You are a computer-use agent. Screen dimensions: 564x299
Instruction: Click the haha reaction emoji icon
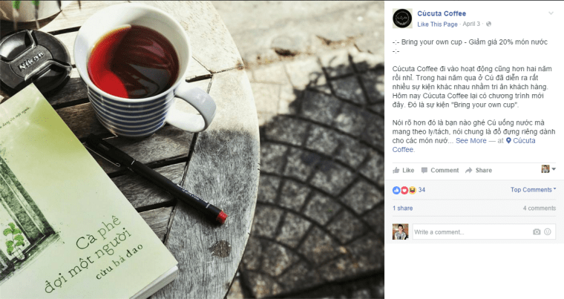tap(412, 190)
